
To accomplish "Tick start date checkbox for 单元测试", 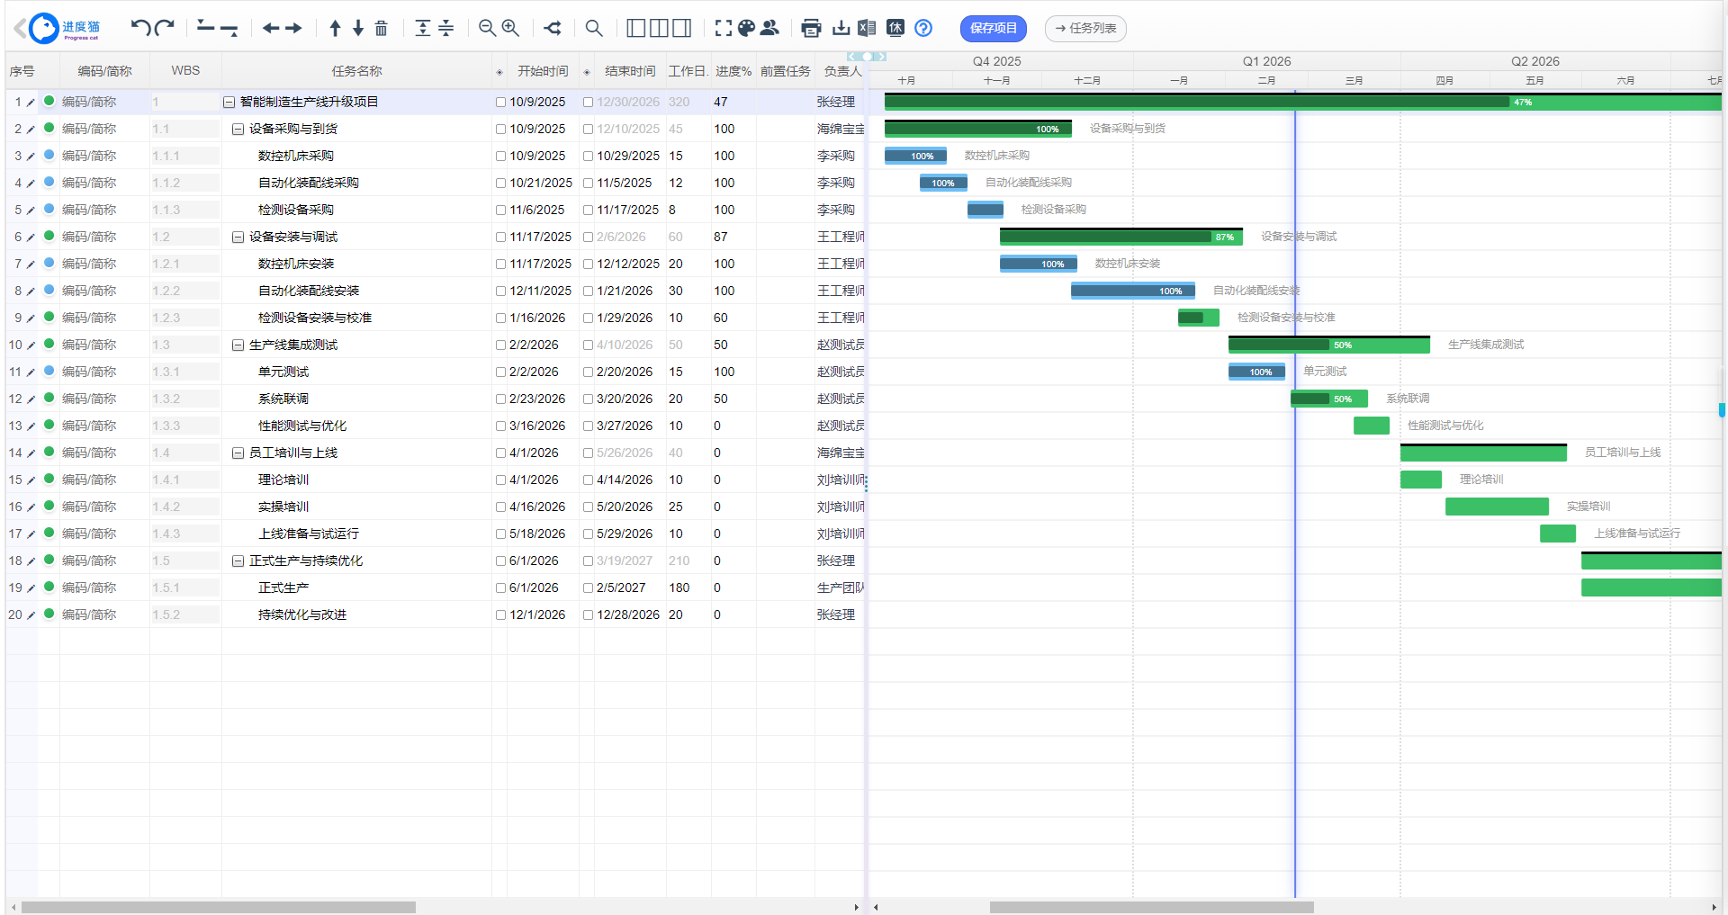I will (x=500, y=372).
